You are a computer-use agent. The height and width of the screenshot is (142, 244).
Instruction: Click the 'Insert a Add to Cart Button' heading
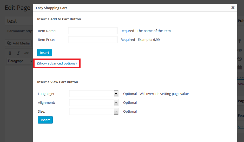tap(59, 19)
